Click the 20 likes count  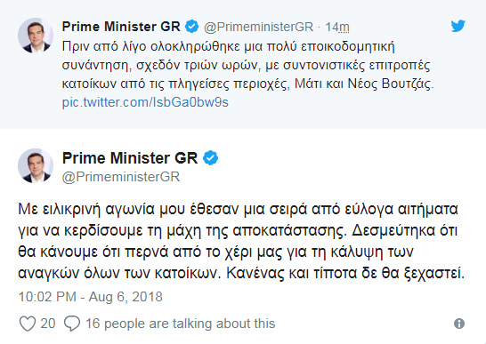tap(48, 324)
